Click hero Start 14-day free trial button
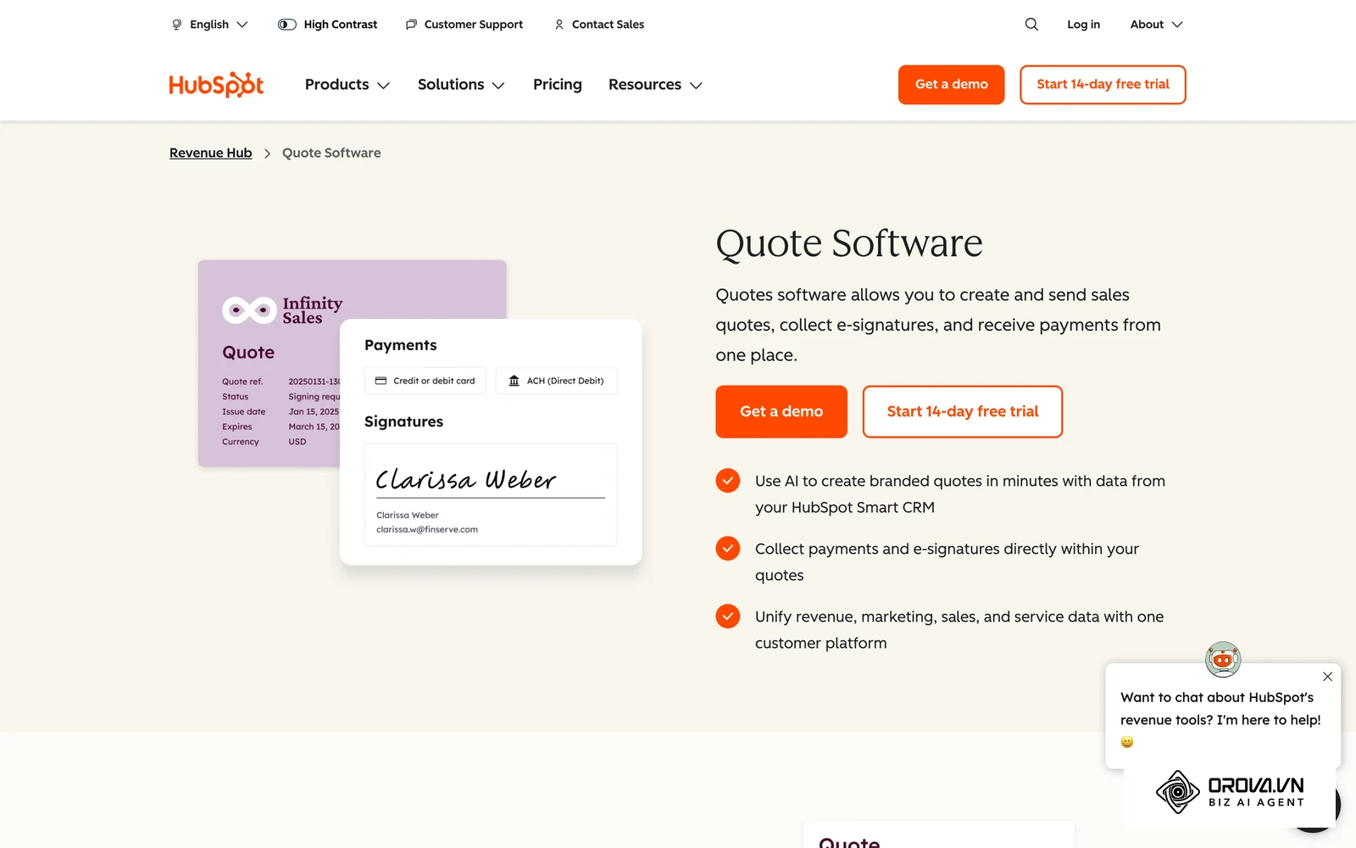Viewport: 1356px width, 848px height. point(962,411)
